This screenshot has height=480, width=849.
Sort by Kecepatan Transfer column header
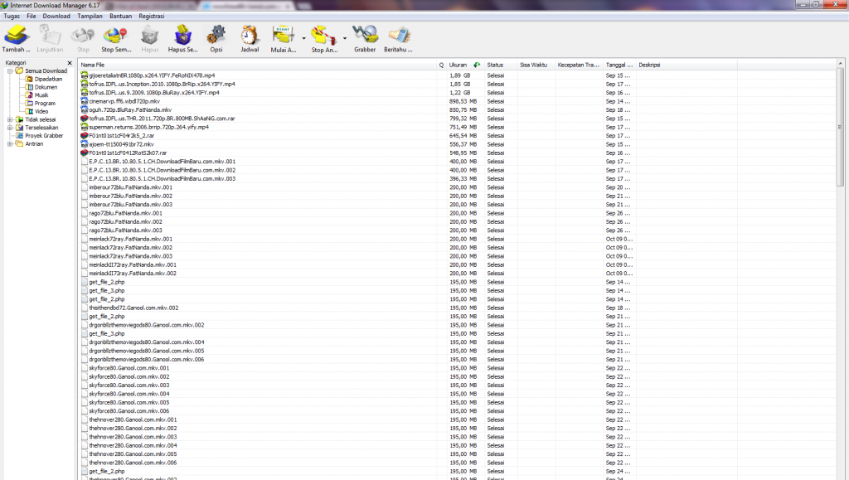click(x=580, y=65)
